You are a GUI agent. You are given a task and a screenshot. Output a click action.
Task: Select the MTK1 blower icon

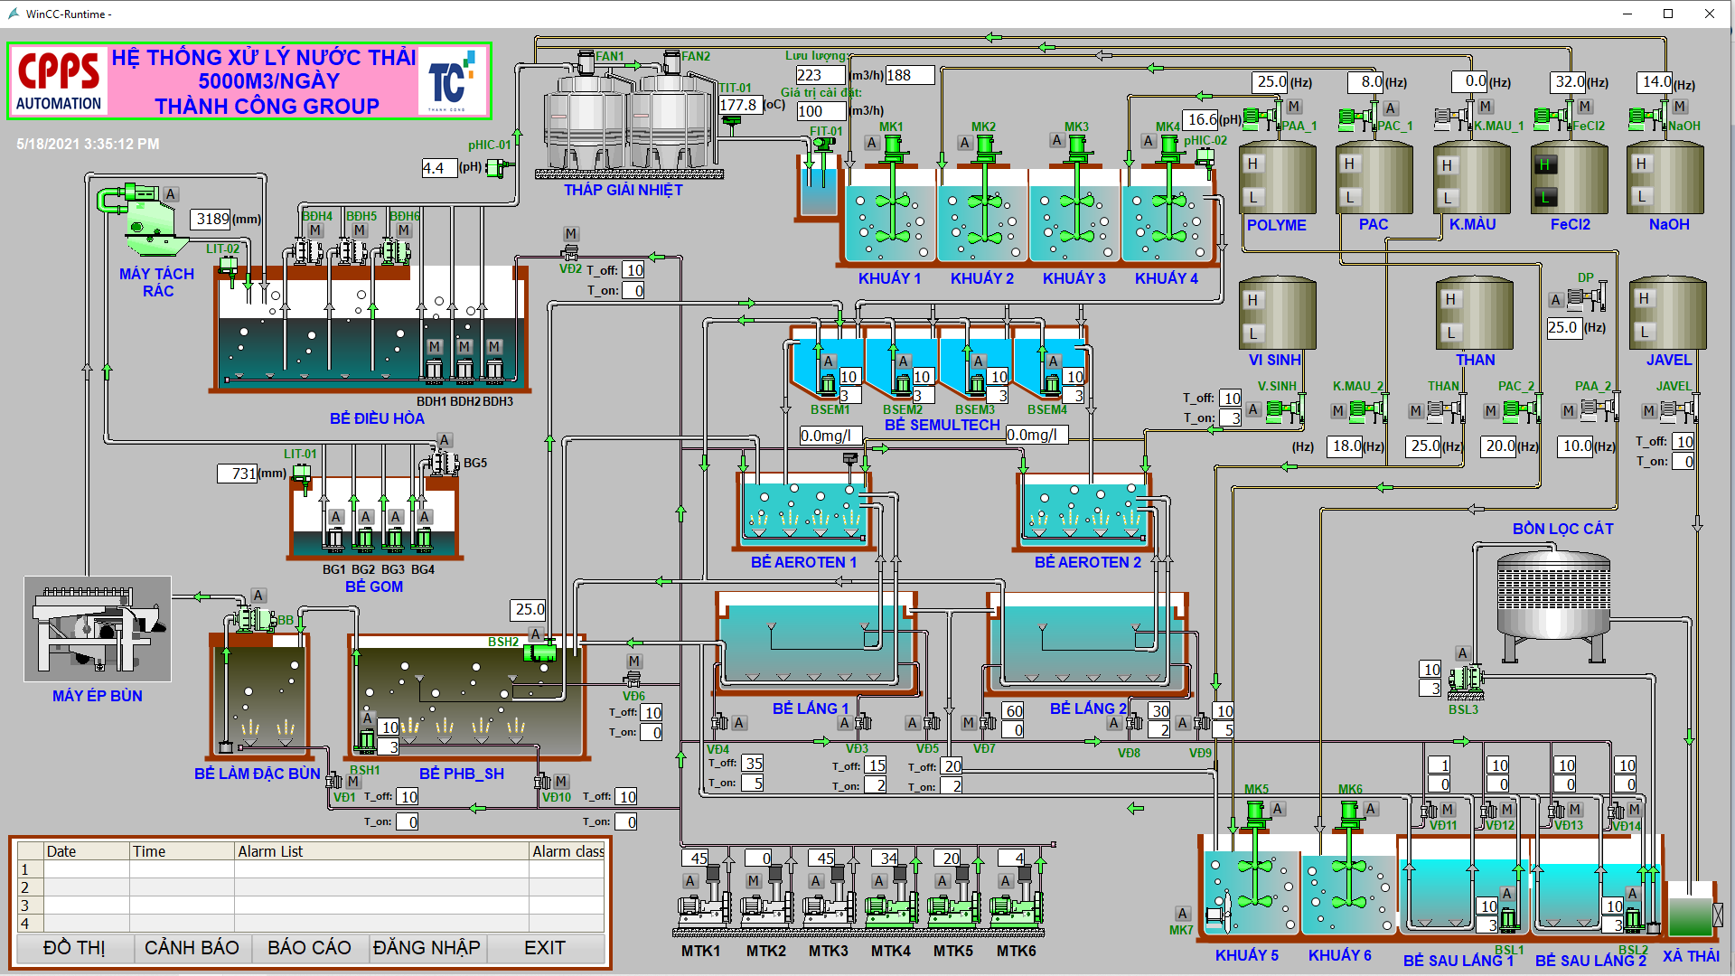702,906
